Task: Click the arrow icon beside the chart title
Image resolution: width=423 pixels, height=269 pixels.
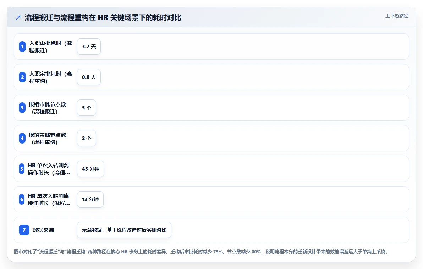Action: point(18,18)
